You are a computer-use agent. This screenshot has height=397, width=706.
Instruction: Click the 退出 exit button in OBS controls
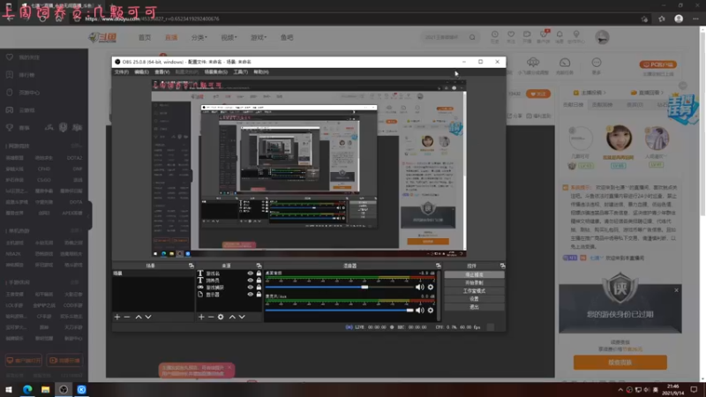474,307
